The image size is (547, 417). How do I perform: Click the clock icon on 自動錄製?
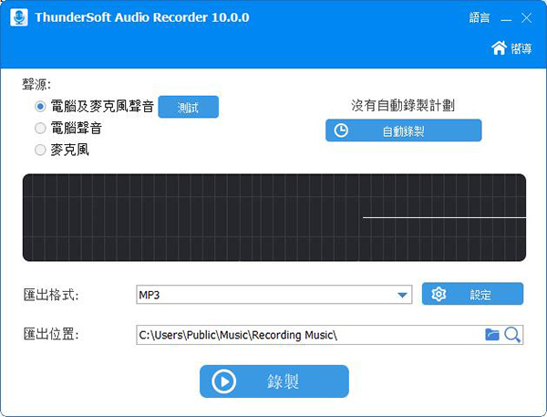click(x=341, y=130)
